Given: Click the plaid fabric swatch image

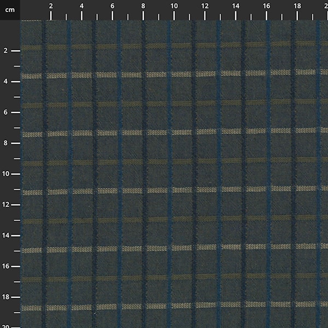Looking at the screenshot, I should click(x=174, y=174).
